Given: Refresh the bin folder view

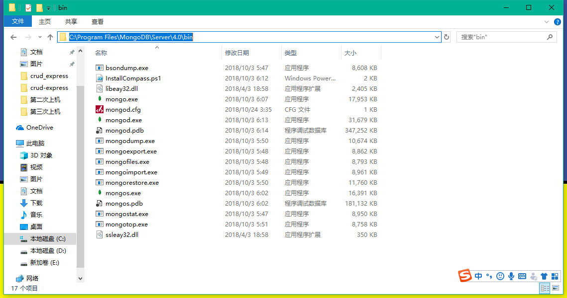Looking at the screenshot, I should [447, 37].
